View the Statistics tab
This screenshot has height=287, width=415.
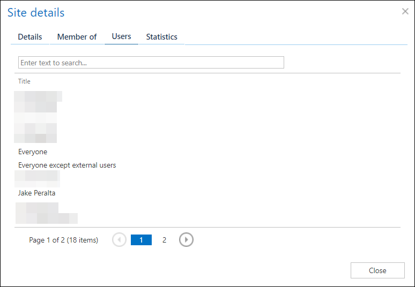tap(161, 37)
